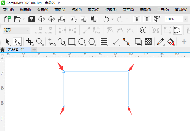Image resolution: width=190 pixels, height=131 pixels.
Task: Open a file with the folder icon
Action: click(x=17, y=19)
